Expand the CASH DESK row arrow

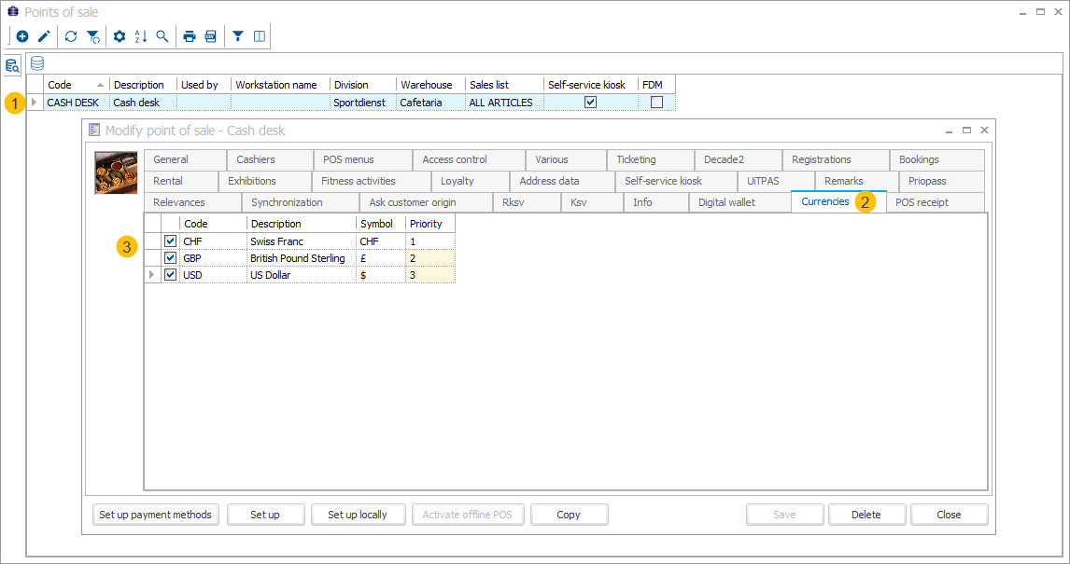35,103
